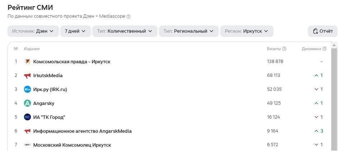Click the ИА "ТК Город" dark logo icon
The width and height of the screenshot is (343, 151).
(x=27, y=117)
